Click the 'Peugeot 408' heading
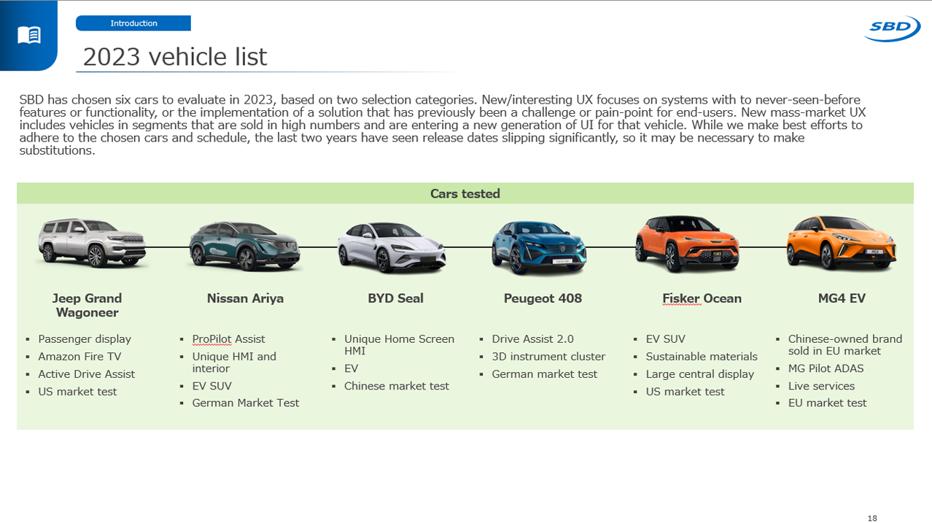 543,298
